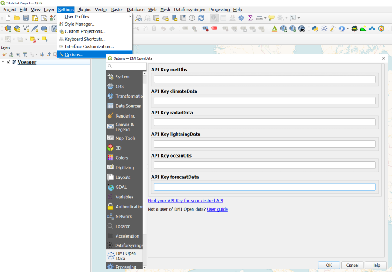
Task: Select Style Manager menu entry
Action: click(x=80, y=24)
